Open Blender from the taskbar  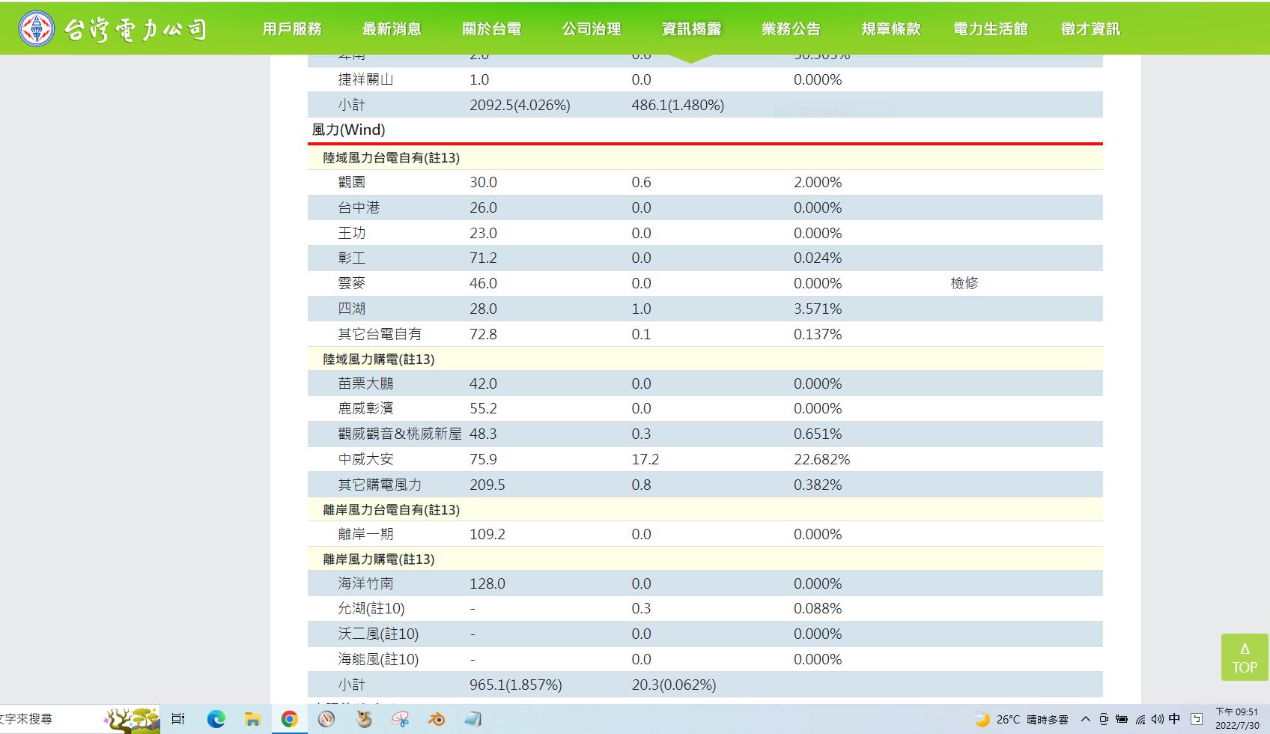coord(437,719)
